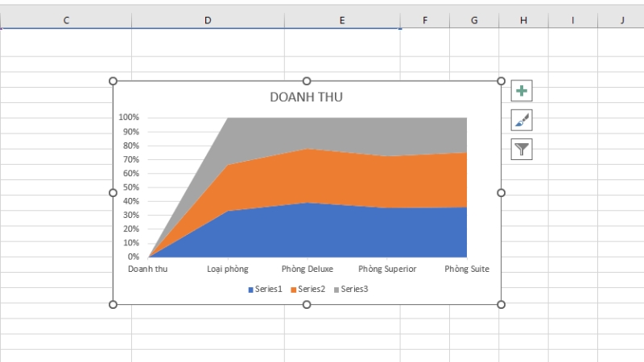The image size is (644, 362).
Task: Click the chart's bottom-right corner handle
Action: pyautogui.click(x=501, y=304)
